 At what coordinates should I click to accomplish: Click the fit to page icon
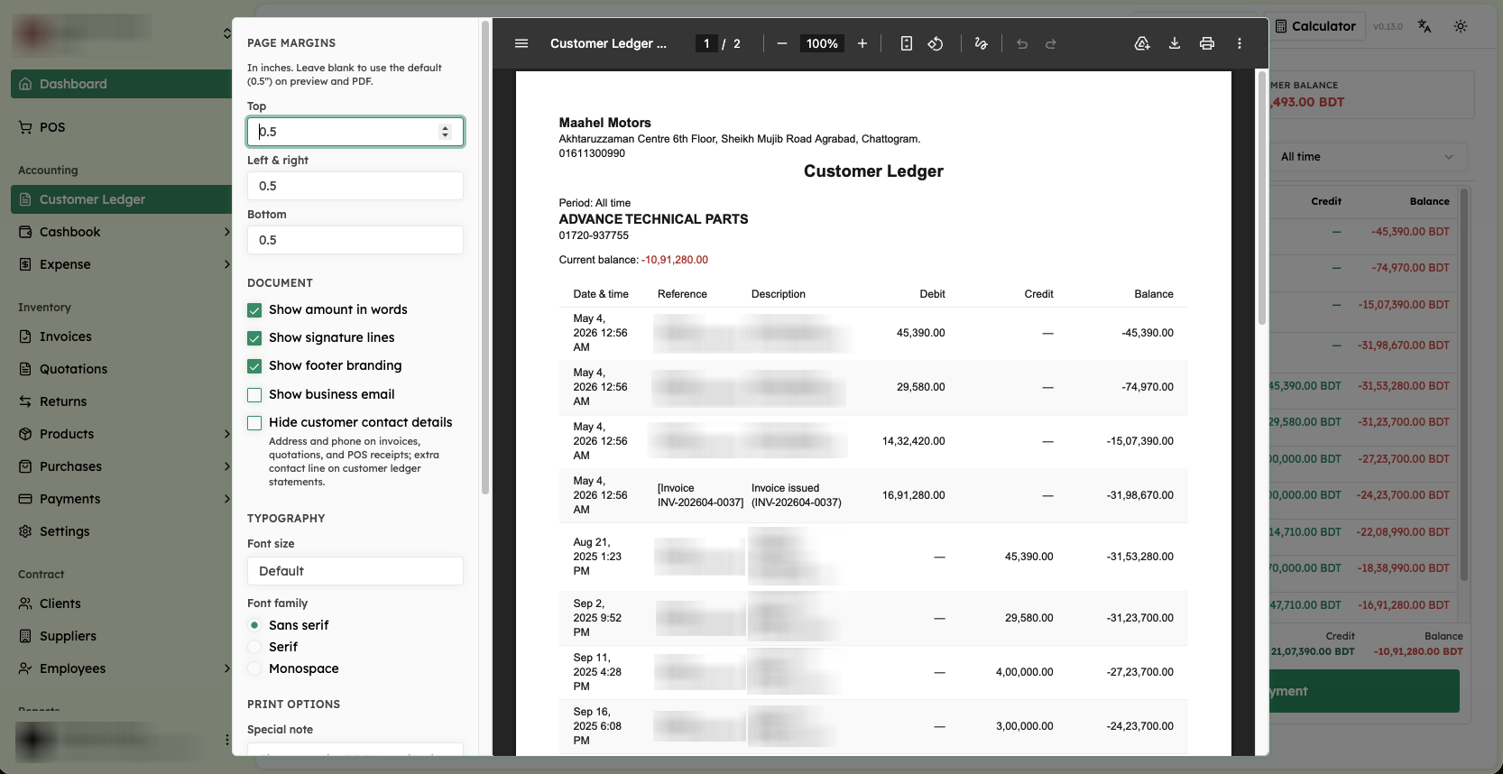click(907, 43)
